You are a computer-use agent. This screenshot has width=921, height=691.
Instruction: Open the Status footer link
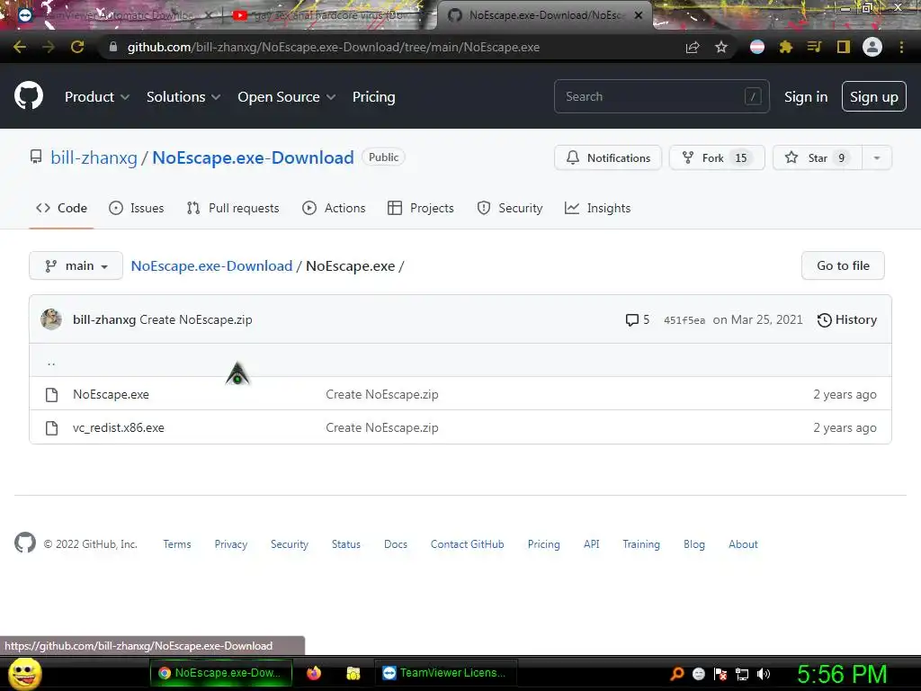[346, 544]
